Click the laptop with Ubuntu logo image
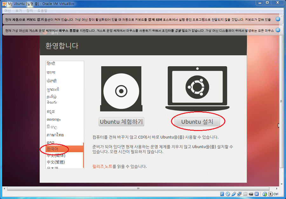 click(x=197, y=88)
